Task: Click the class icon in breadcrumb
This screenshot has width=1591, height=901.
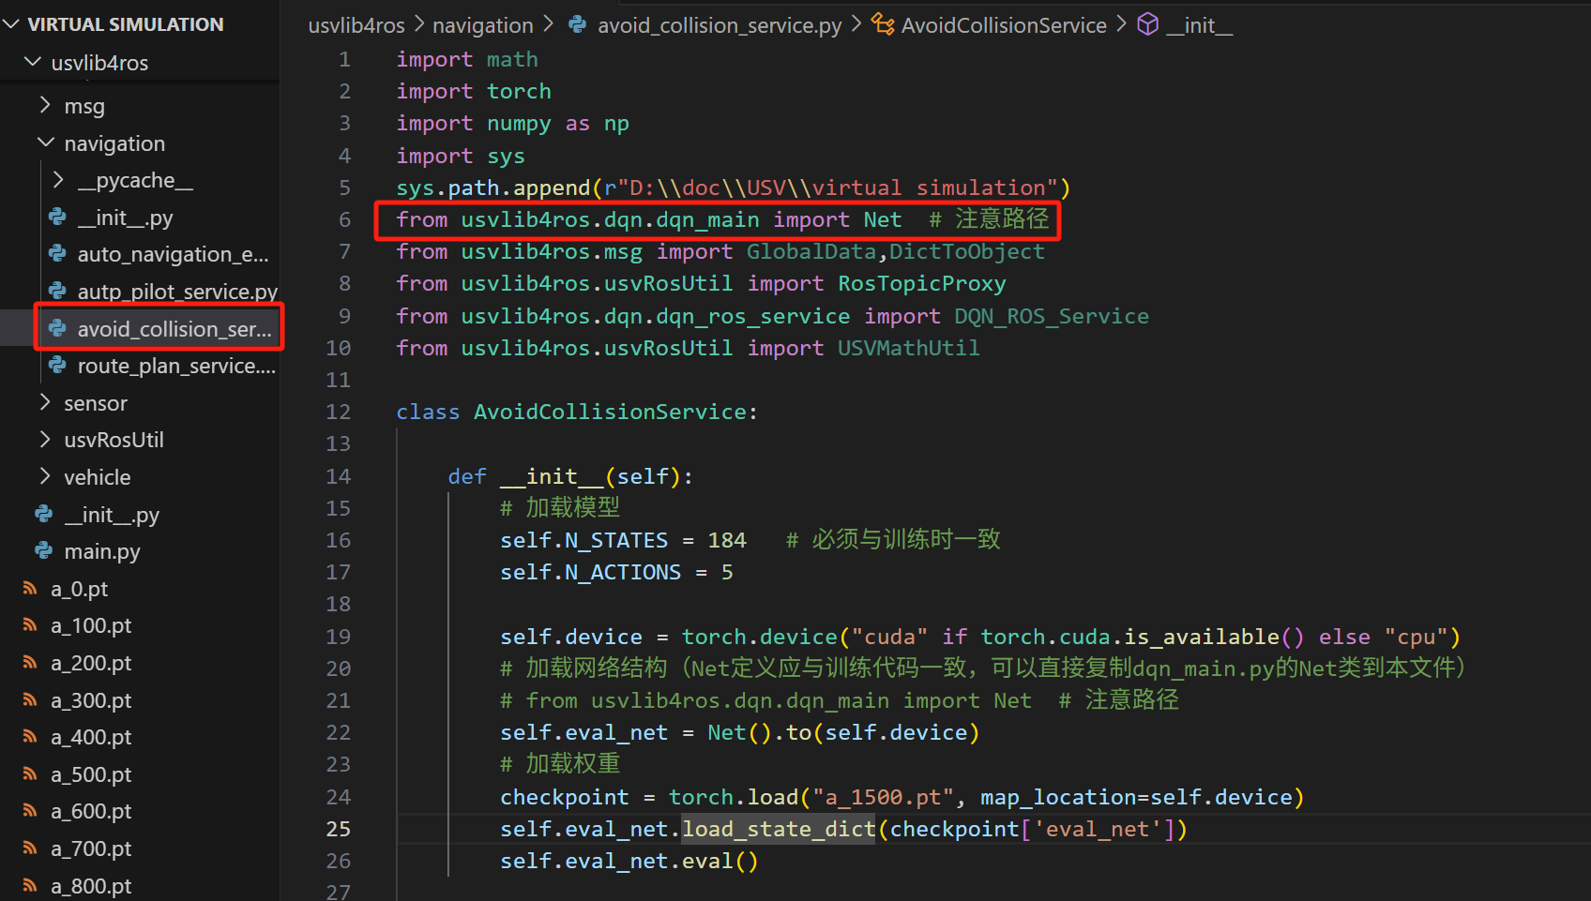Action: point(882,25)
